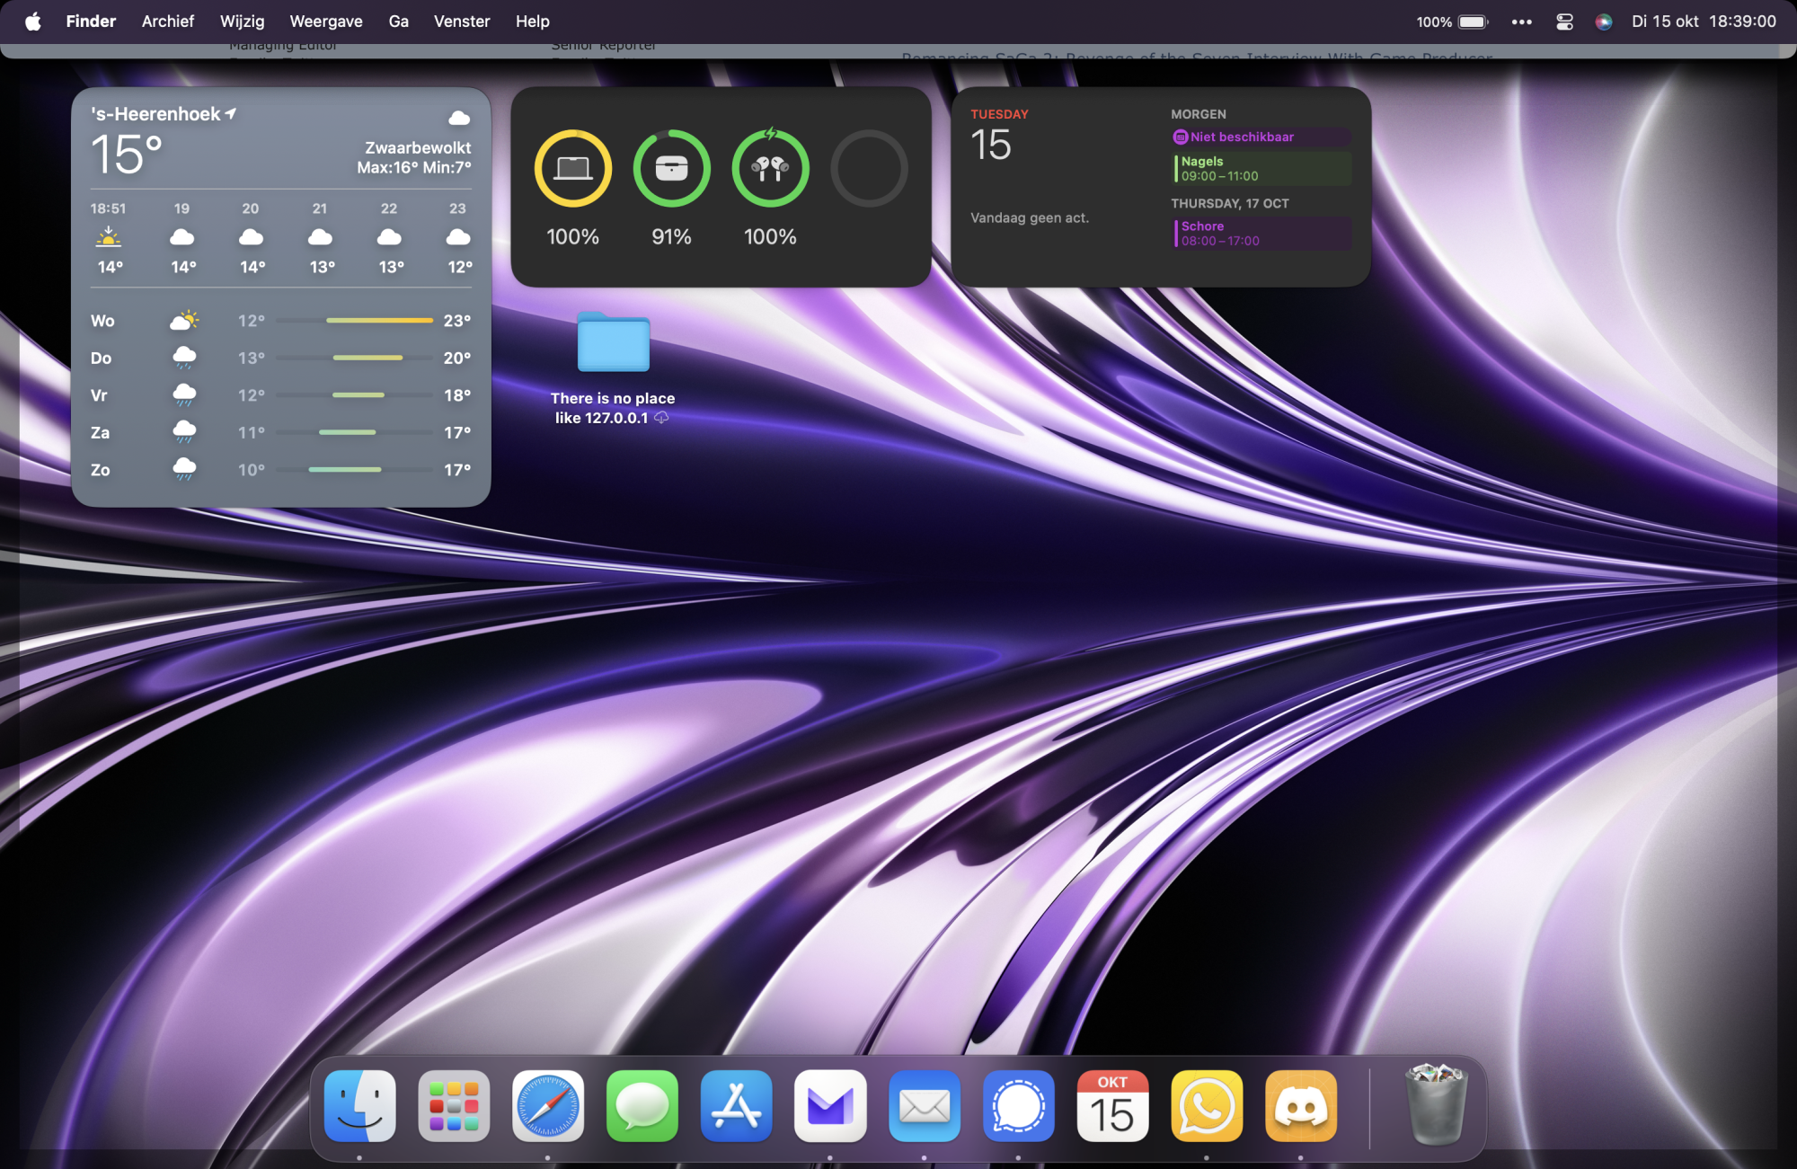Screen dimensions: 1797x1169
Task: Launch Discord from the dock
Action: tap(1301, 1106)
